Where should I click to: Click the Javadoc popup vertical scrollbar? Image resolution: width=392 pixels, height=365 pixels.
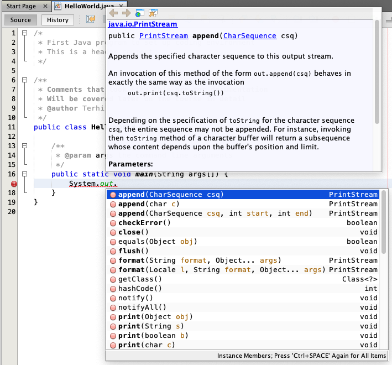[377, 72]
